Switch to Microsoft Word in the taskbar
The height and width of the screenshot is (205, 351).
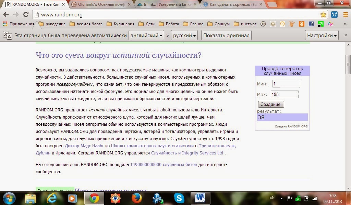coord(200,198)
